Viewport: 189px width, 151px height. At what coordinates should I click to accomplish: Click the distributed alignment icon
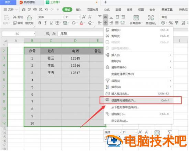pos(122,23)
